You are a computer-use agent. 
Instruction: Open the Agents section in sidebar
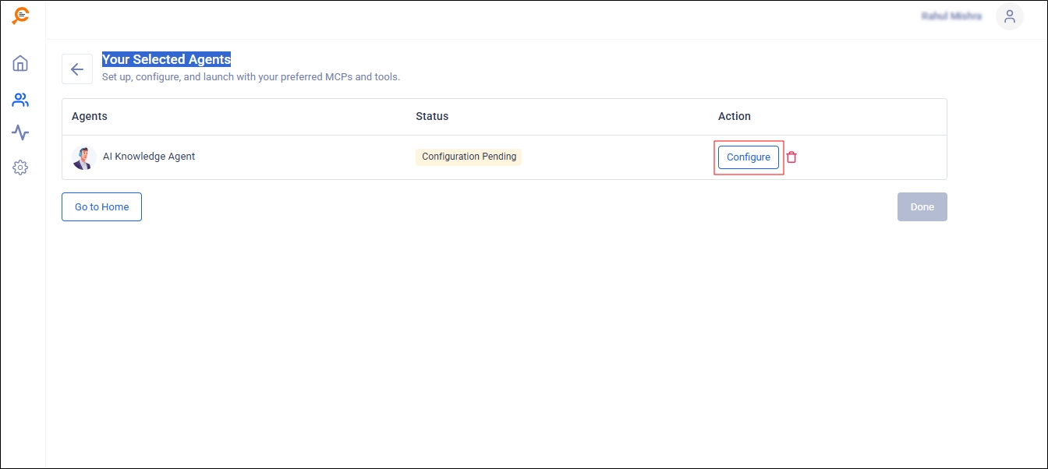[x=20, y=100]
